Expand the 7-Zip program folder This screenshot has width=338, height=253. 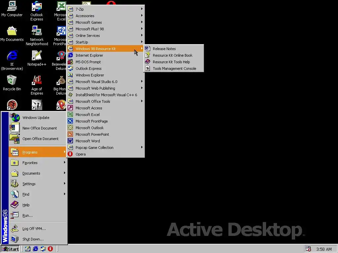[x=105, y=9]
